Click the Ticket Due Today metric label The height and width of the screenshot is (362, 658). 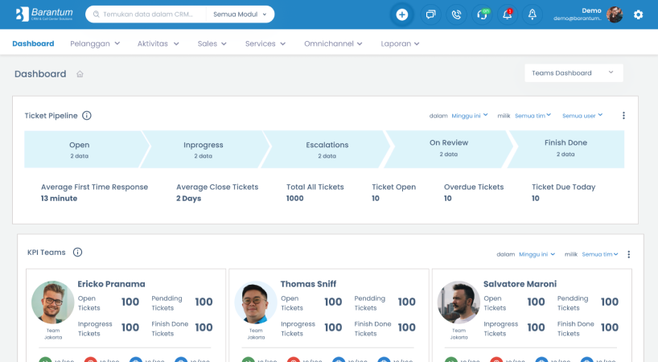pos(564,187)
